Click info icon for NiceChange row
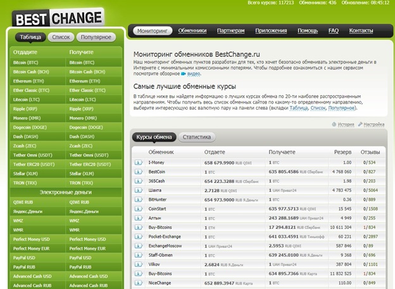 coord(138,283)
